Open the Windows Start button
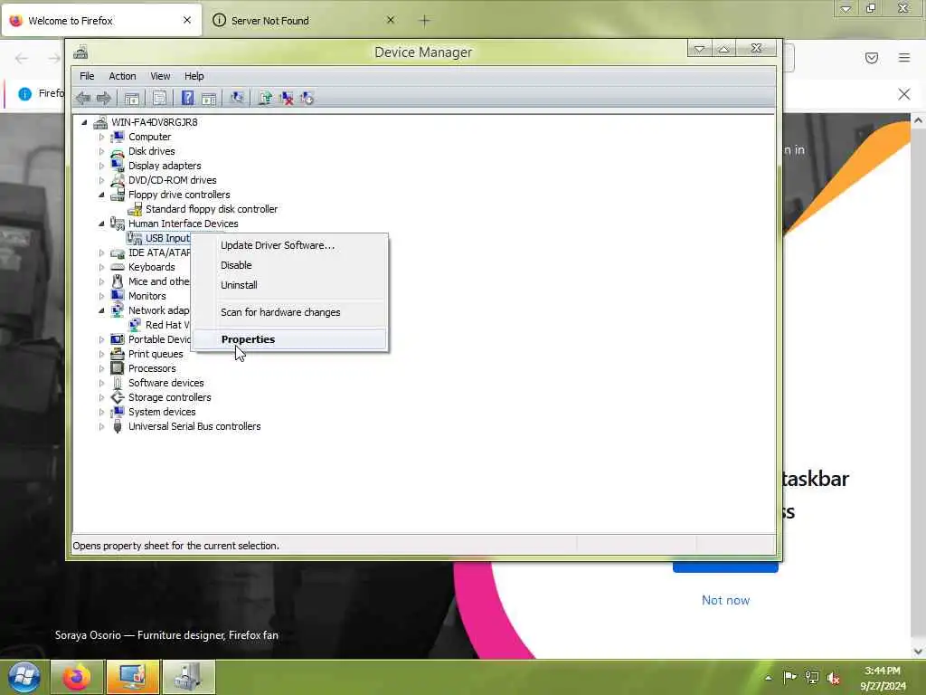The height and width of the screenshot is (695, 926). pyautogui.click(x=24, y=677)
